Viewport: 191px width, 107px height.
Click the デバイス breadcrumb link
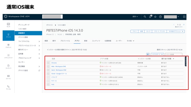pos(49,25)
